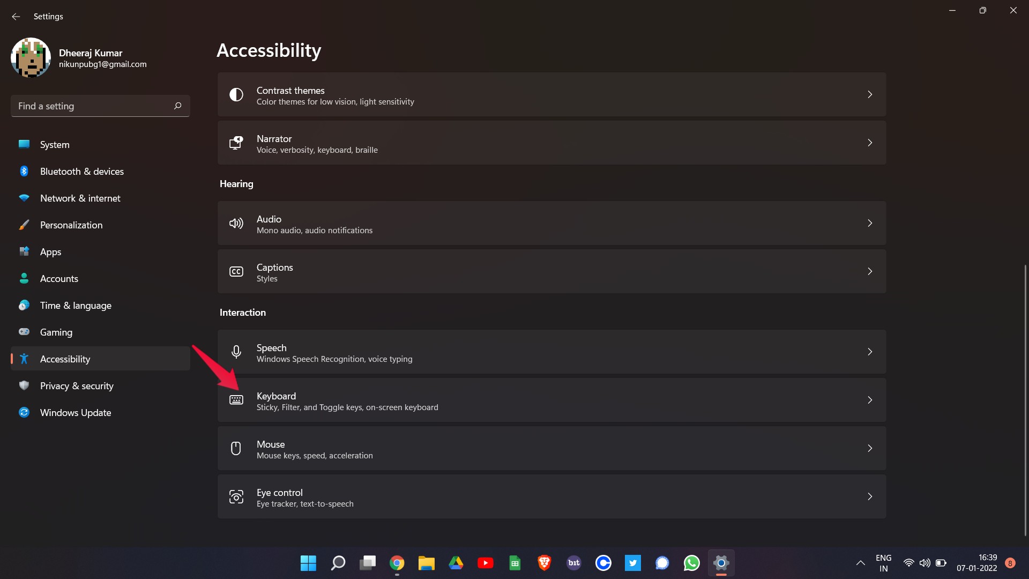Expand Audio settings chevron arrow
This screenshot has width=1029, height=579.
coord(870,224)
